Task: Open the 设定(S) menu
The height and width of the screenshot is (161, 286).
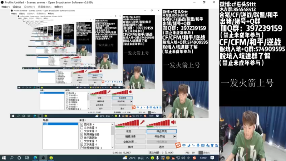Action: point(17,7)
